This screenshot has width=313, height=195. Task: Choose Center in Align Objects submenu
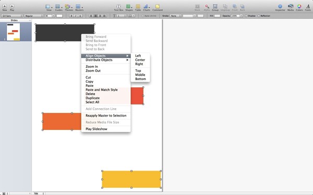pos(140,60)
